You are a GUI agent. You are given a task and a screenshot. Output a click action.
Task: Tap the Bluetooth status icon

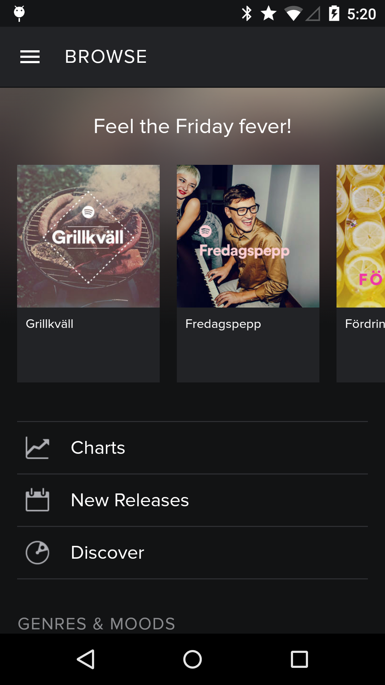click(x=247, y=14)
